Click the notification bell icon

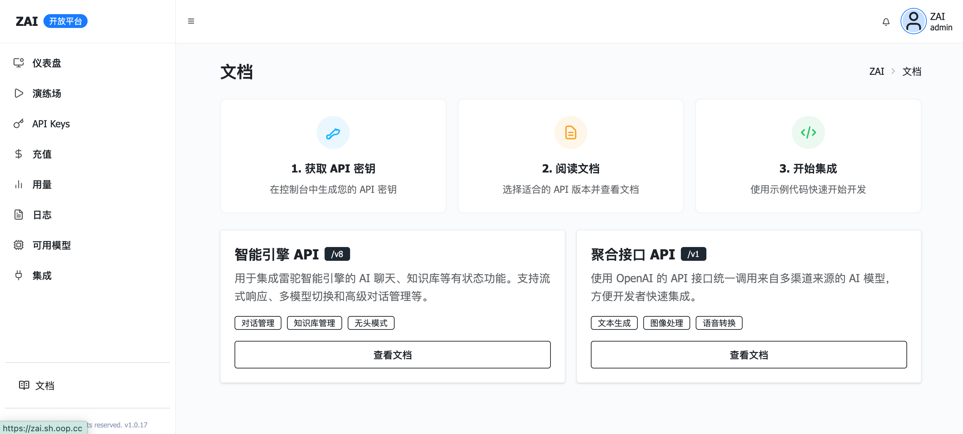886,22
